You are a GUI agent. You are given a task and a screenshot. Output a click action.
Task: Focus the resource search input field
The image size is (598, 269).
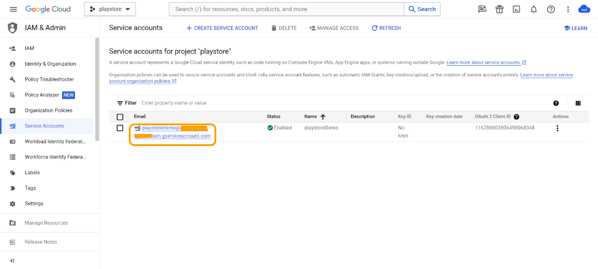click(287, 9)
